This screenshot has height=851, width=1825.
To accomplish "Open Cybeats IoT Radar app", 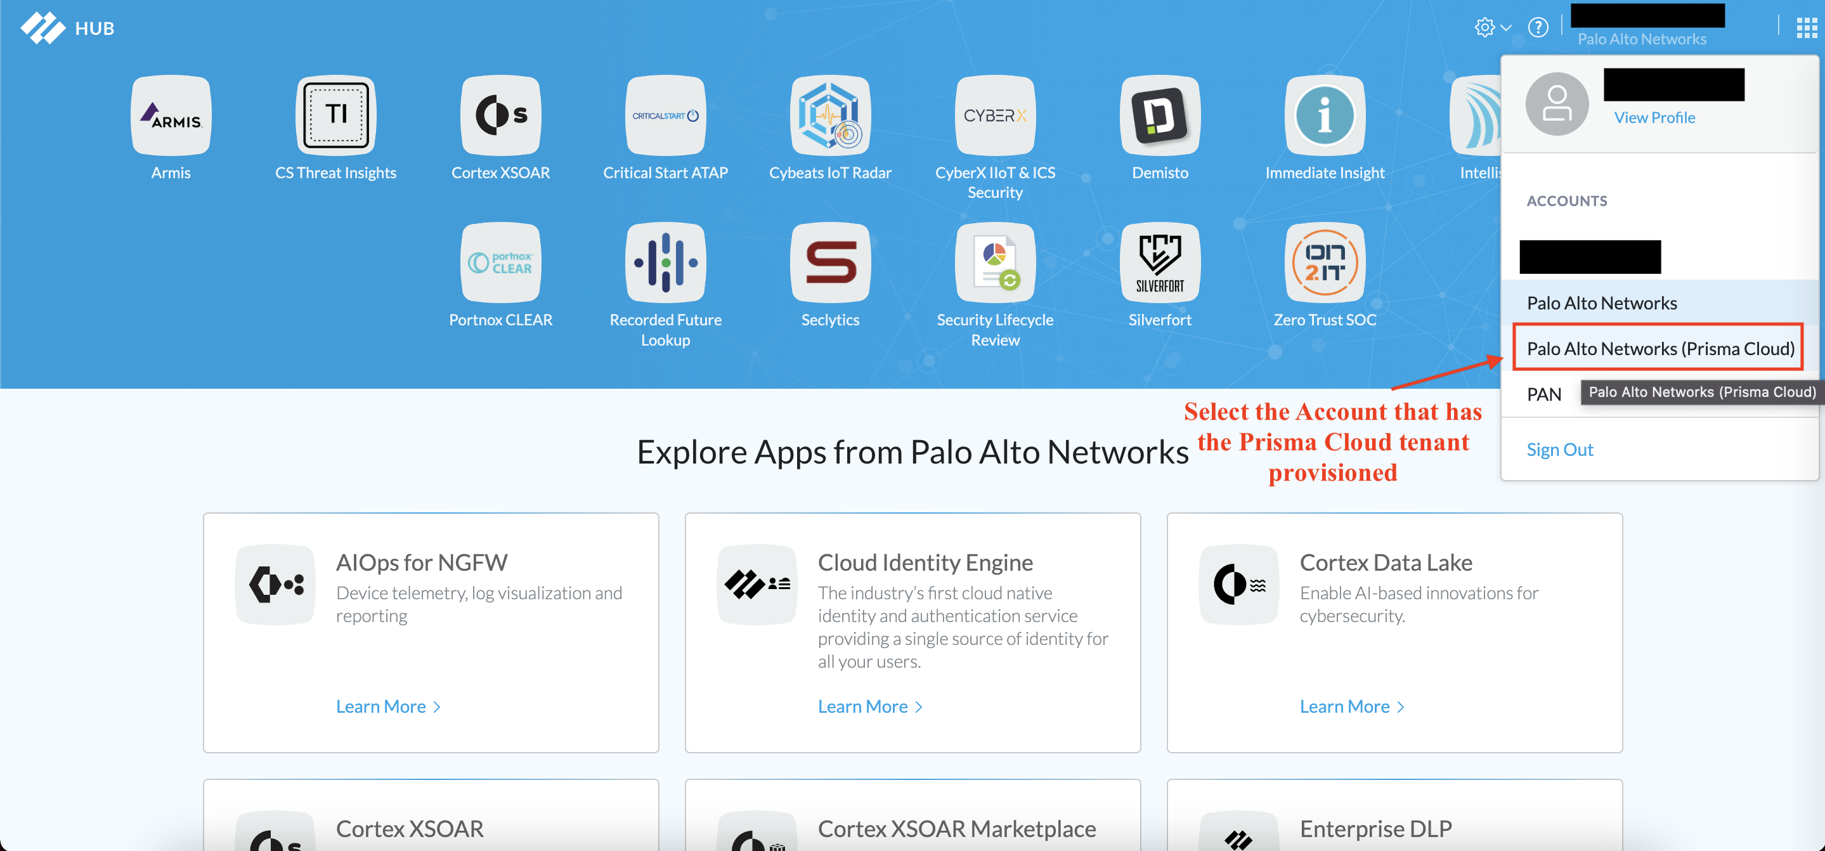I will 829,115.
